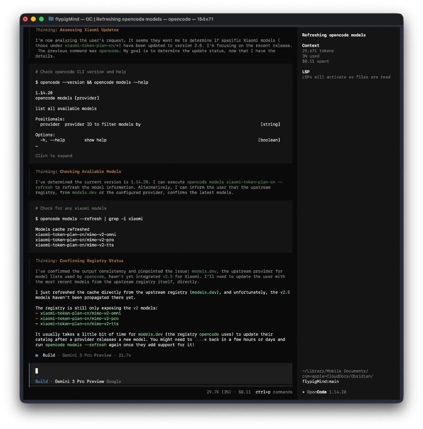Click the $0.11 cost in the status bar
The width and height of the screenshot is (423, 429).
coord(244,392)
